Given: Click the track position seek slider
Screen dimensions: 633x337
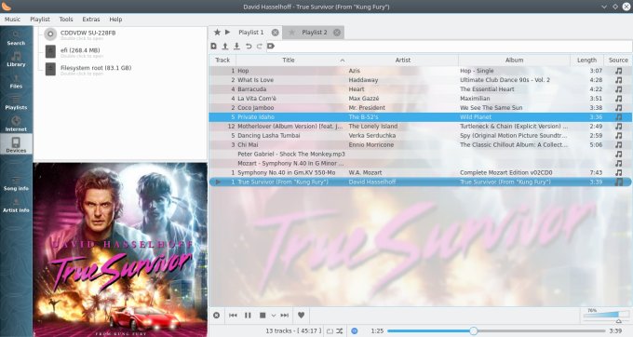Looking at the screenshot, I should (x=496, y=330).
